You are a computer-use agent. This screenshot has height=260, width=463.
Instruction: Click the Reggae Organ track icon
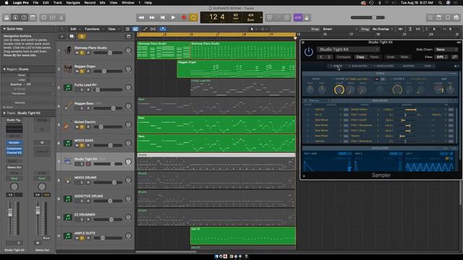click(x=68, y=69)
